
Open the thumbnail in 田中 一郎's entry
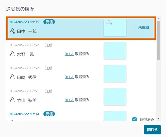115,27
